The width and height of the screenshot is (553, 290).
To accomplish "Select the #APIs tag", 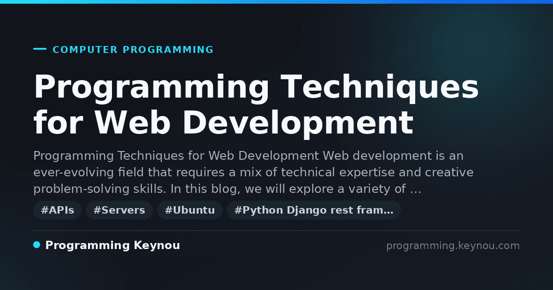I will (58, 210).
